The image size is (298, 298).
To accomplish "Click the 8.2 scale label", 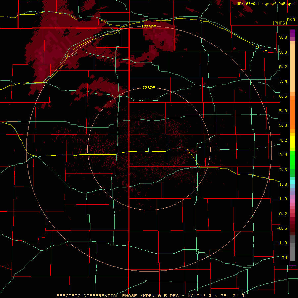I will (x=283, y=67).
